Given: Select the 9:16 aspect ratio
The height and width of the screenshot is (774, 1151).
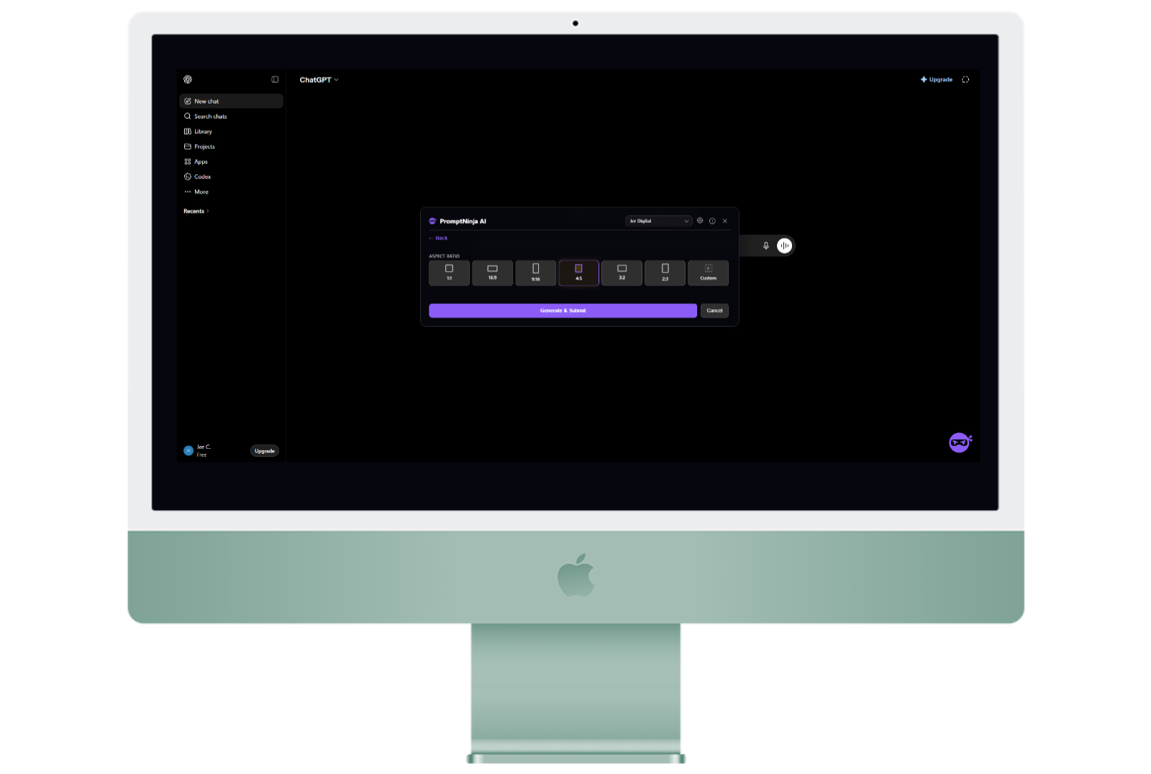Looking at the screenshot, I should pos(536,273).
